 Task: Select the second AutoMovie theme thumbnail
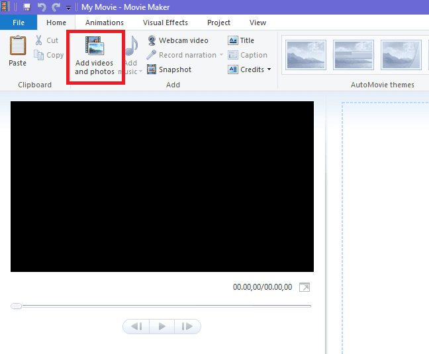point(354,55)
